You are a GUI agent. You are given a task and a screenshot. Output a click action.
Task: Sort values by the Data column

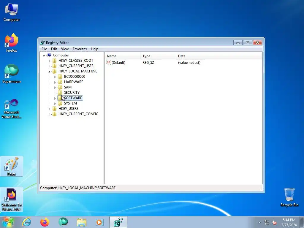[219, 56]
